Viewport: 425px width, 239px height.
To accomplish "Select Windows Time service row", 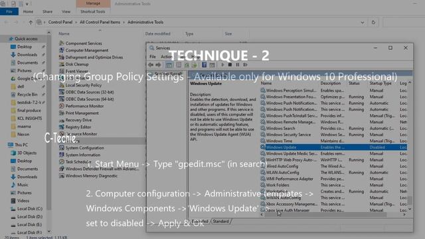I will pos(333,141).
